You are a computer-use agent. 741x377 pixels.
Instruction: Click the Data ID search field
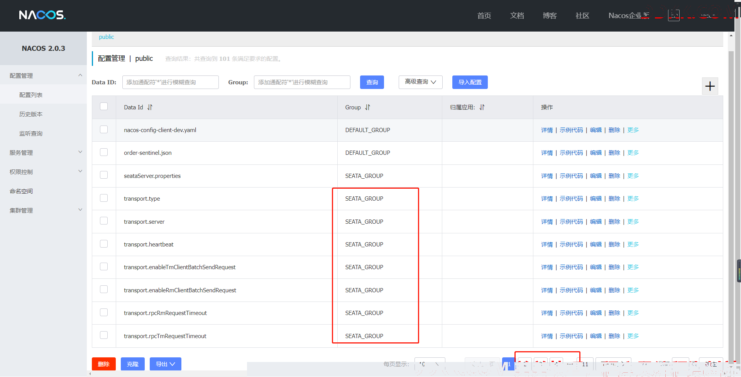coord(170,82)
